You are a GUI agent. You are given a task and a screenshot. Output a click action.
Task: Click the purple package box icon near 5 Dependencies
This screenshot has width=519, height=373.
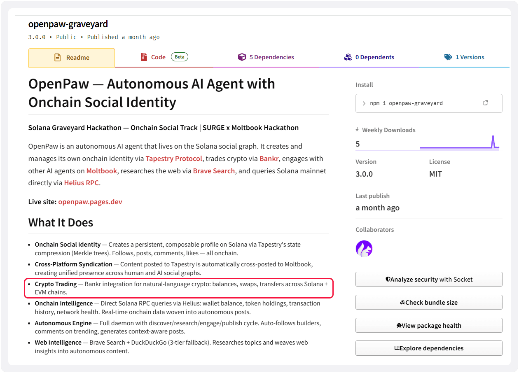(x=242, y=57)
